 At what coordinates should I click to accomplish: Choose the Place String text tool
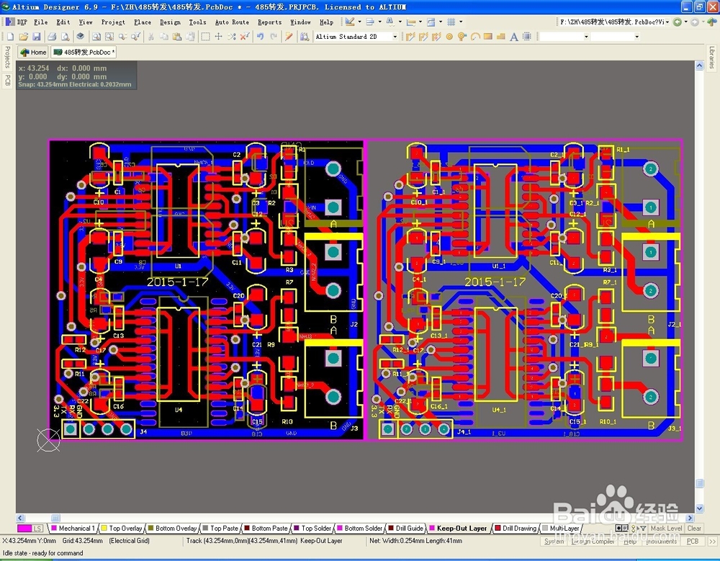(514, 36)
